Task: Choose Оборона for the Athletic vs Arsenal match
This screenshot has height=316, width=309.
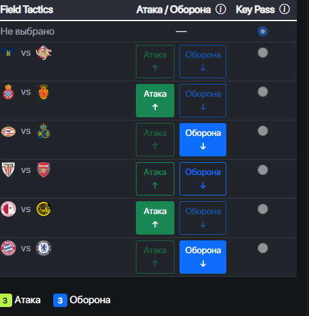Action: 203,179
